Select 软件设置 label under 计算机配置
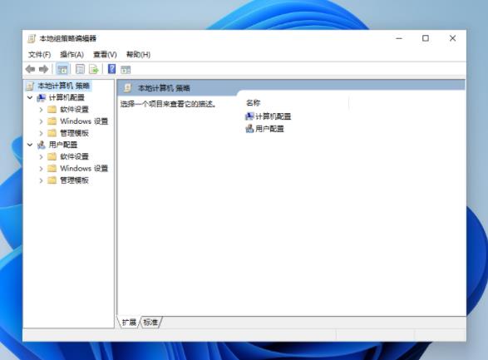Viewport: 488px width, 360px height. point(74,110)
